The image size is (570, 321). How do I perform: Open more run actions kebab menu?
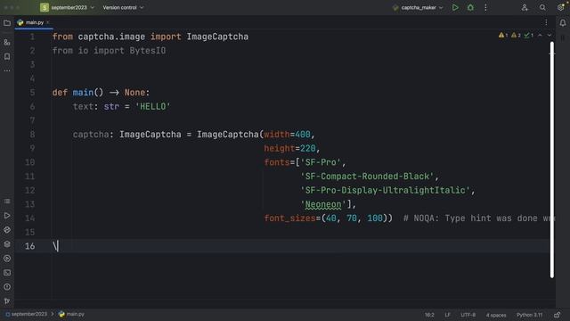485,7
